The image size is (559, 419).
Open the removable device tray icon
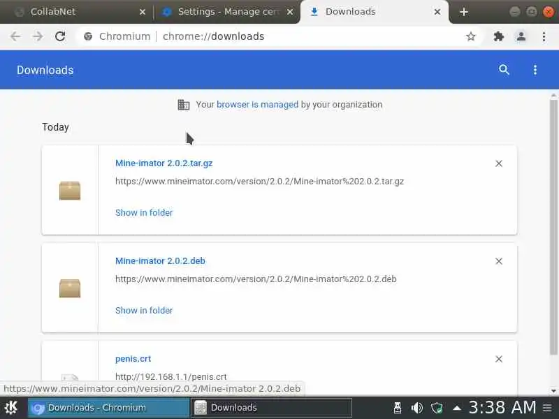(x=398, y=408)
